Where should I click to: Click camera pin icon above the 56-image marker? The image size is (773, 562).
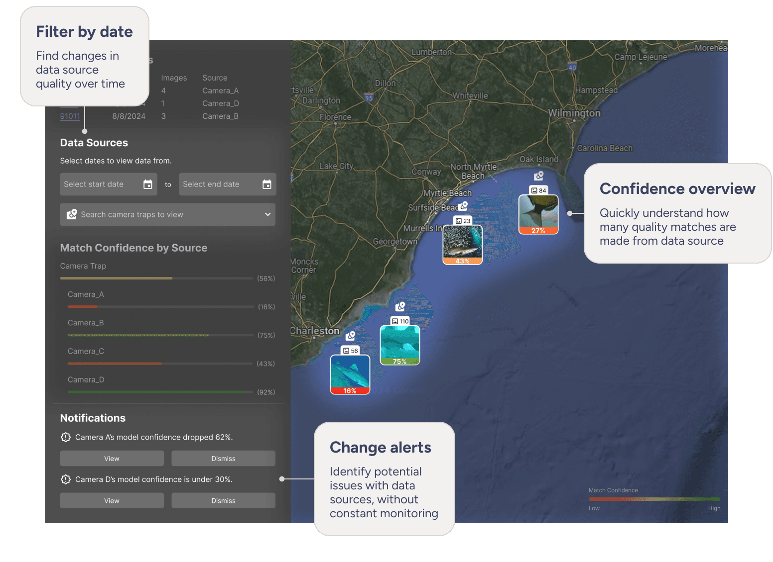click(351, 336)
